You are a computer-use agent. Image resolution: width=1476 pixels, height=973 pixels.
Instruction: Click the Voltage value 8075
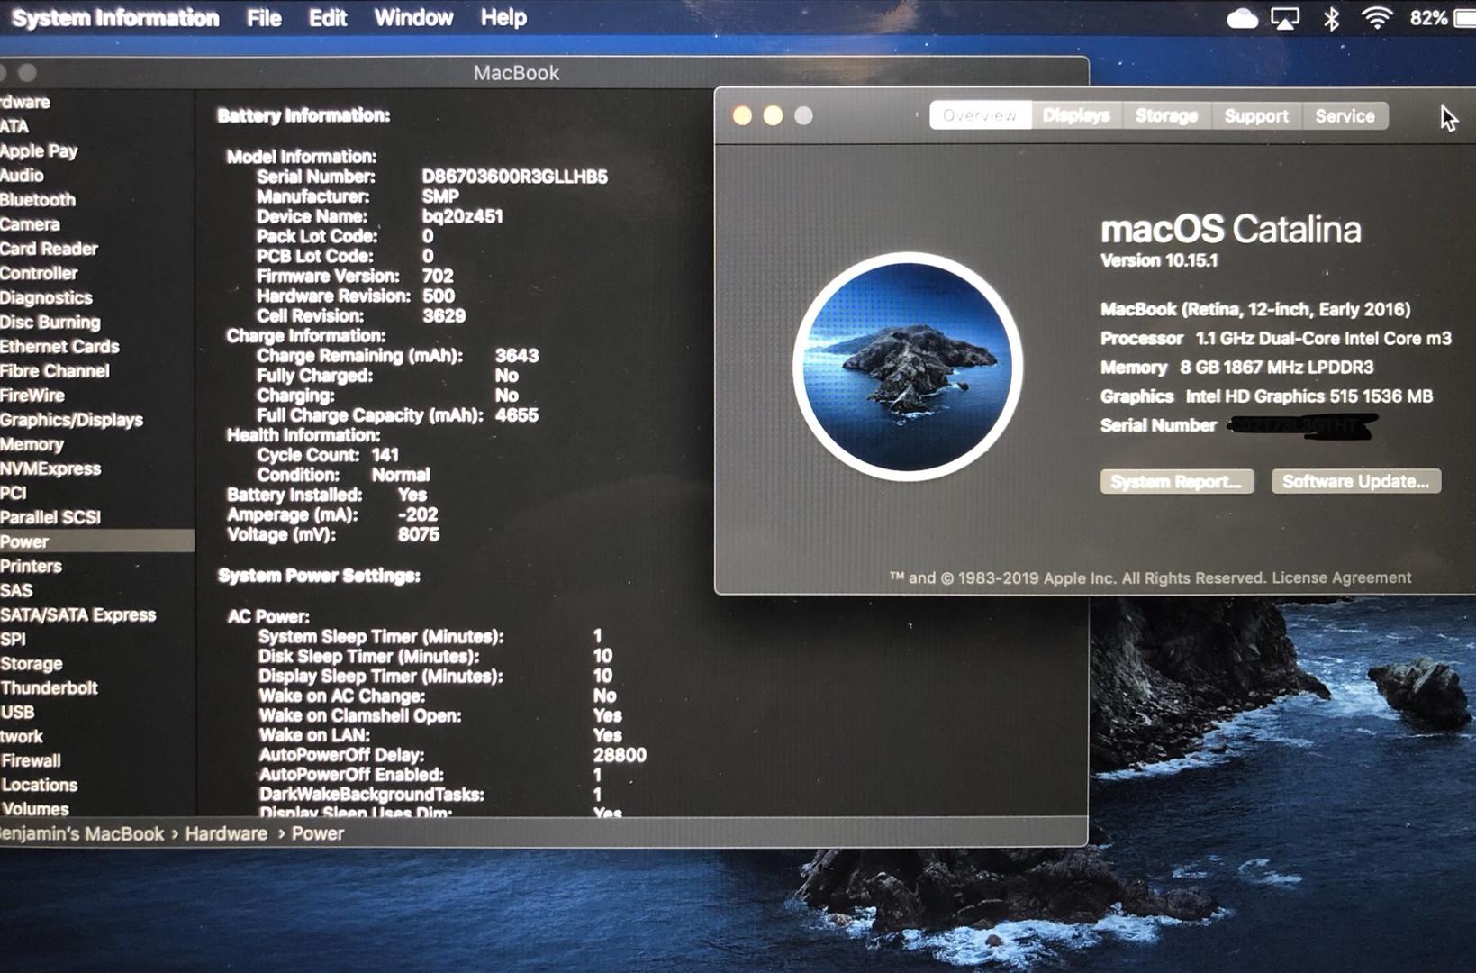[x=419, y=534]
